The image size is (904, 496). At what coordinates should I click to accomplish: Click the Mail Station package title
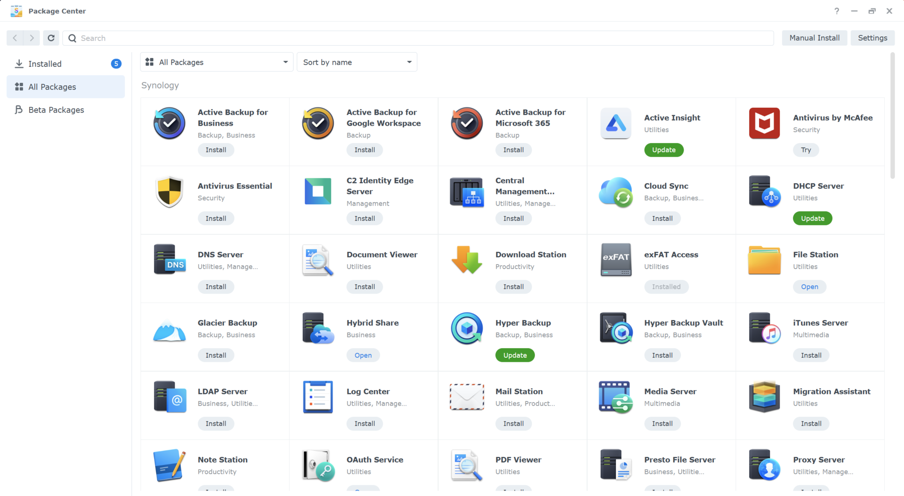click(x=519, y=392)
